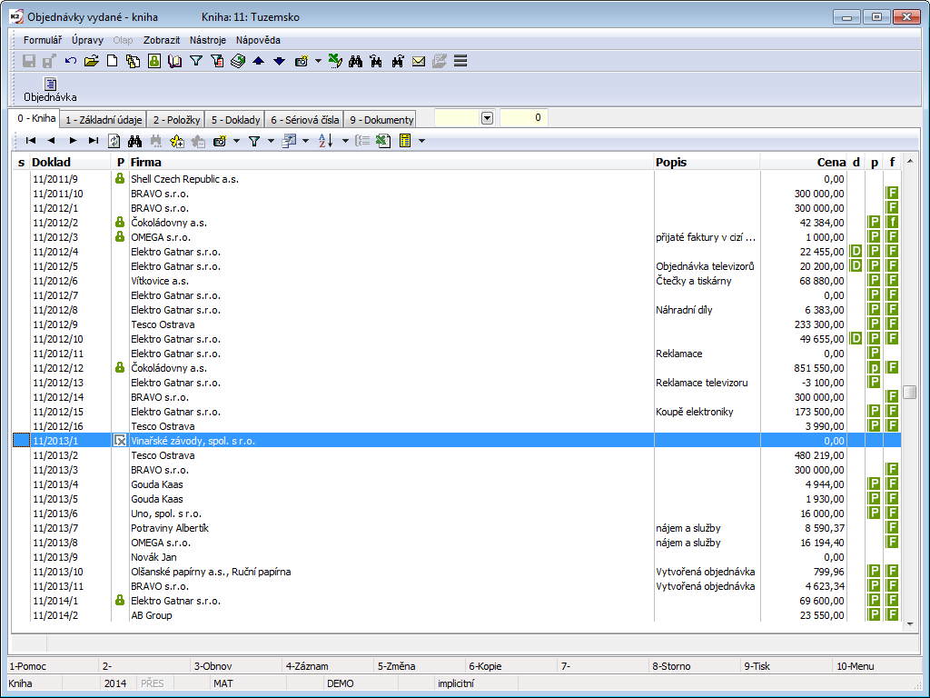Viewport: 930px width, 698px height.
Task: Open the A-Z sort dropdown arrow
Action: pyautogui.click(x=345, y=142)
